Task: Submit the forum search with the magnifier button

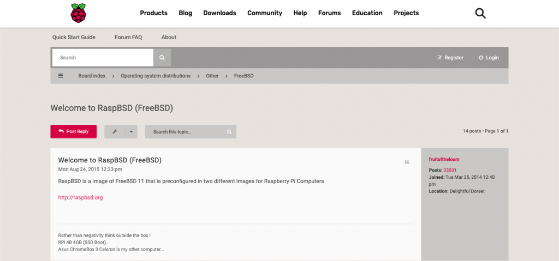Action: click(x=162, y=58)
